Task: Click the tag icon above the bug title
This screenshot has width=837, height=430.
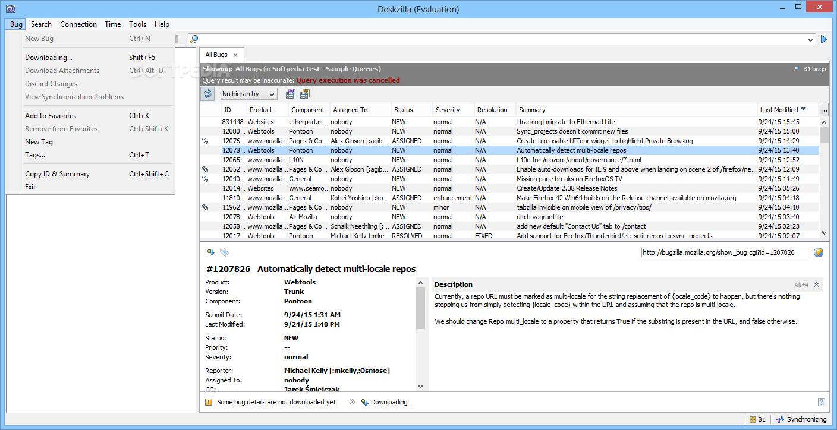Action: tap(224, 252)
